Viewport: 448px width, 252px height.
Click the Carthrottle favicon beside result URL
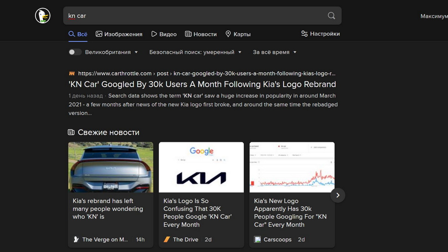pos(72,74)
